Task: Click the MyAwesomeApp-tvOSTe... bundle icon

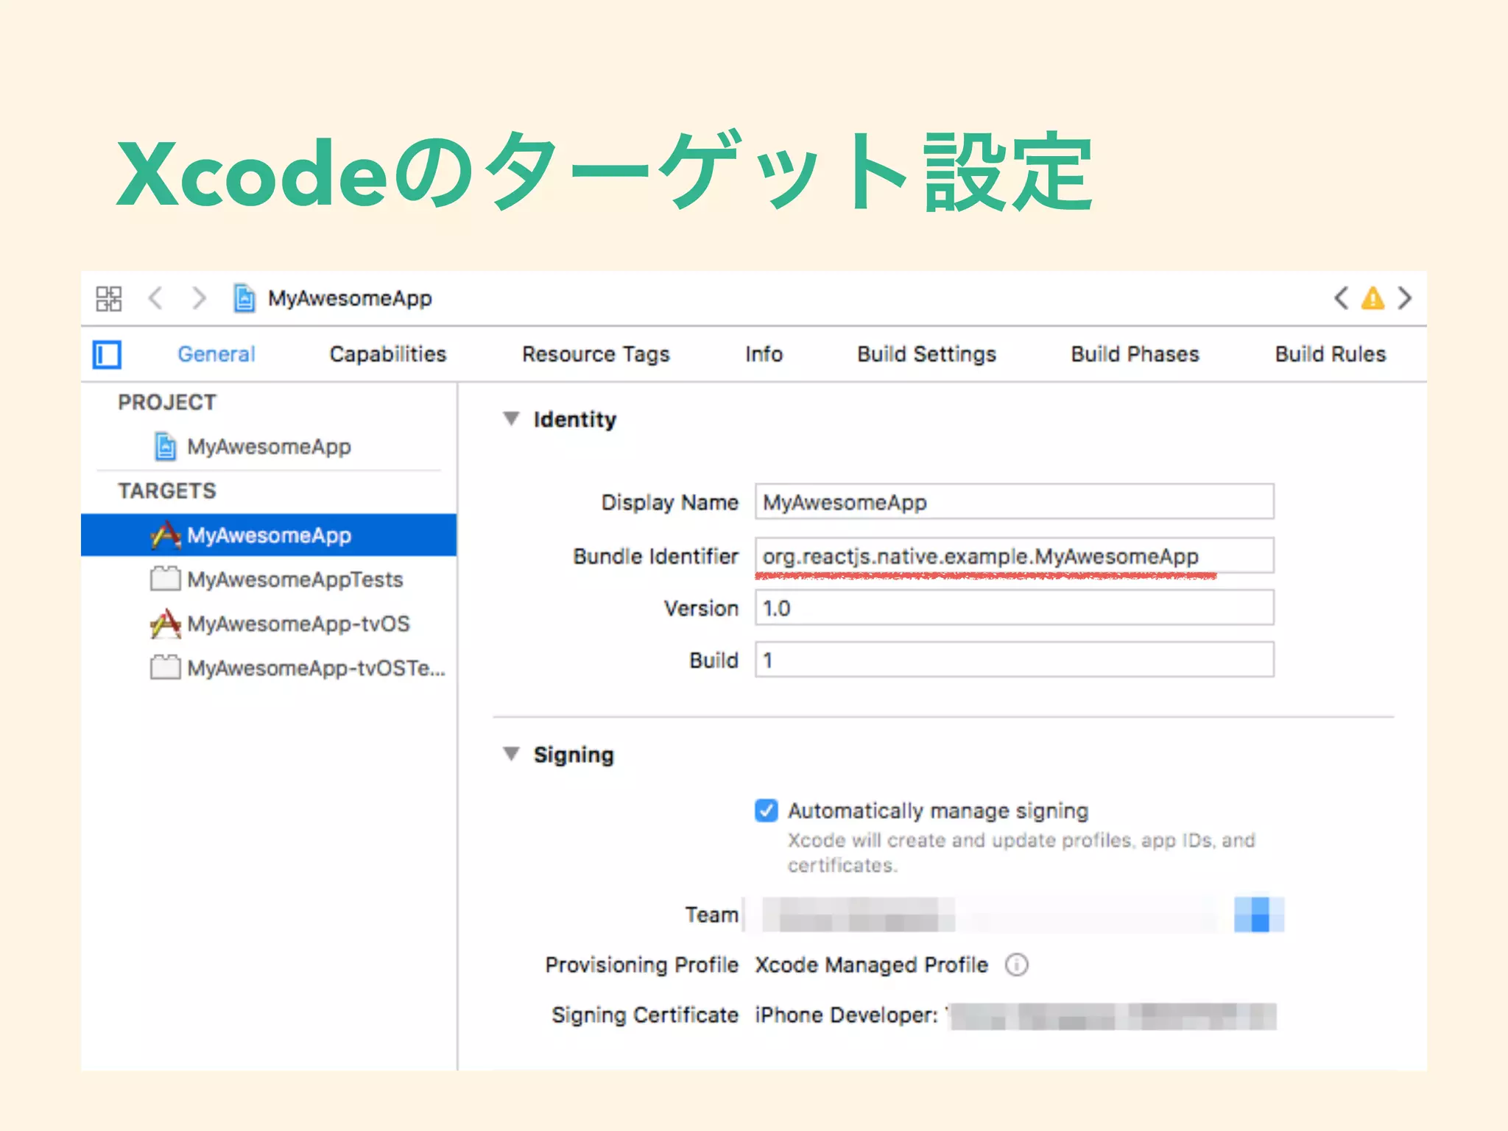Action: pos(166,667)
